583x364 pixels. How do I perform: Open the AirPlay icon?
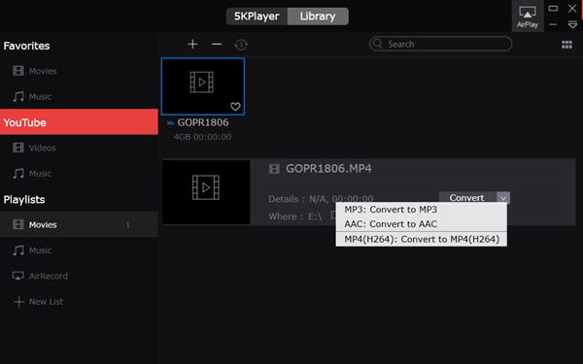[x=528, y=17]
